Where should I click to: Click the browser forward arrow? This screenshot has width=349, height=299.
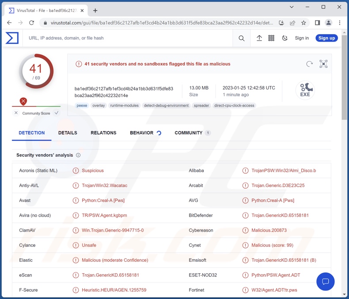point(20,23)
